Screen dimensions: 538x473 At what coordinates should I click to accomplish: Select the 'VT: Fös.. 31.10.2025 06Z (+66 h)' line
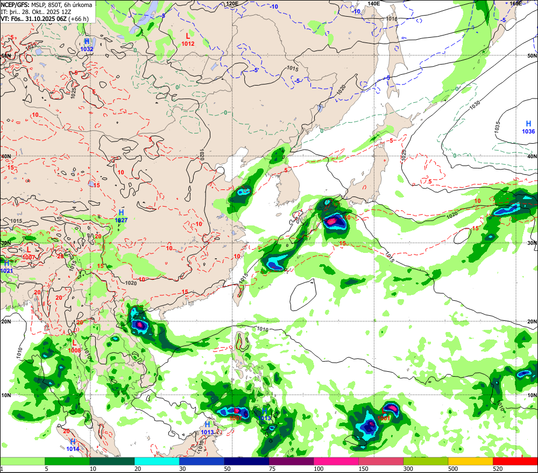click(45, 18)
